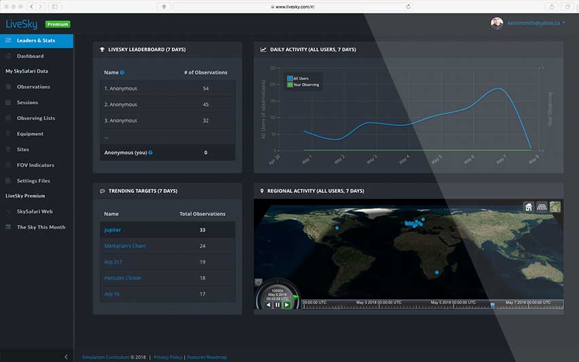Screen dimensions: 579x362
Task: Toggle the Your Observing legend entry
Action: point(303,85)
